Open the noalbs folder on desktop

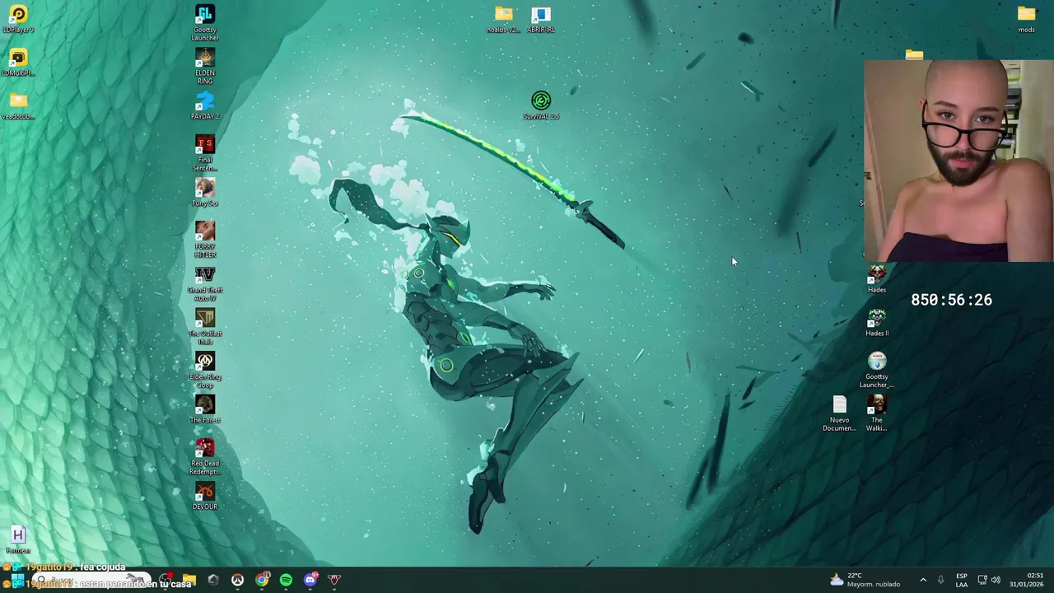pyautogui.click(x=503, y=19)
